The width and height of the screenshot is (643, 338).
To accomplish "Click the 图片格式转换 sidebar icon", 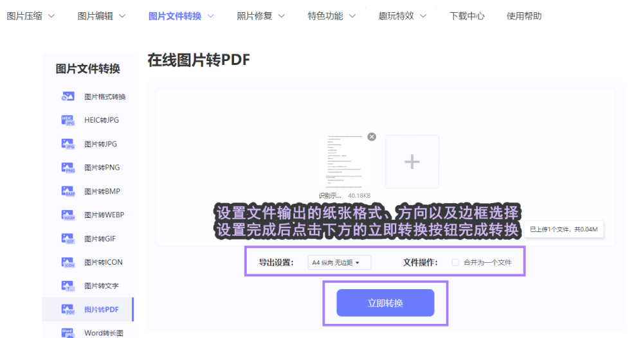I will 68,96.
